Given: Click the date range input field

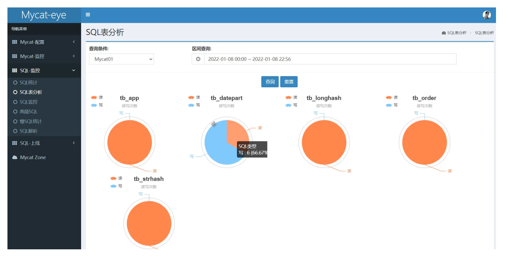Looking at the screenshot, I should click(330, 59).
